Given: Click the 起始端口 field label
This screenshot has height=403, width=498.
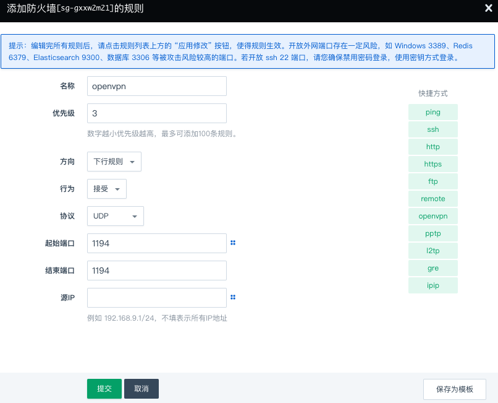Looking at the screenshot, I should tap(60, 243).
